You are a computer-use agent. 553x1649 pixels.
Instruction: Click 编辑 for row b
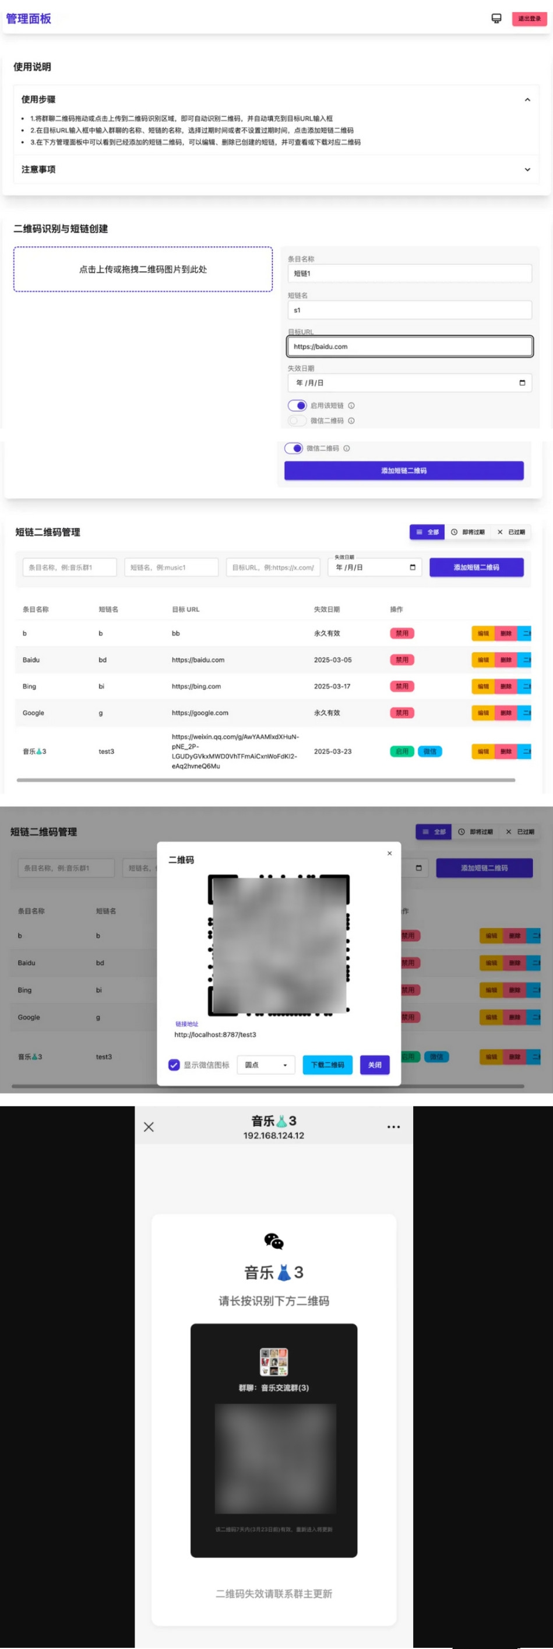tap(483, 633)
